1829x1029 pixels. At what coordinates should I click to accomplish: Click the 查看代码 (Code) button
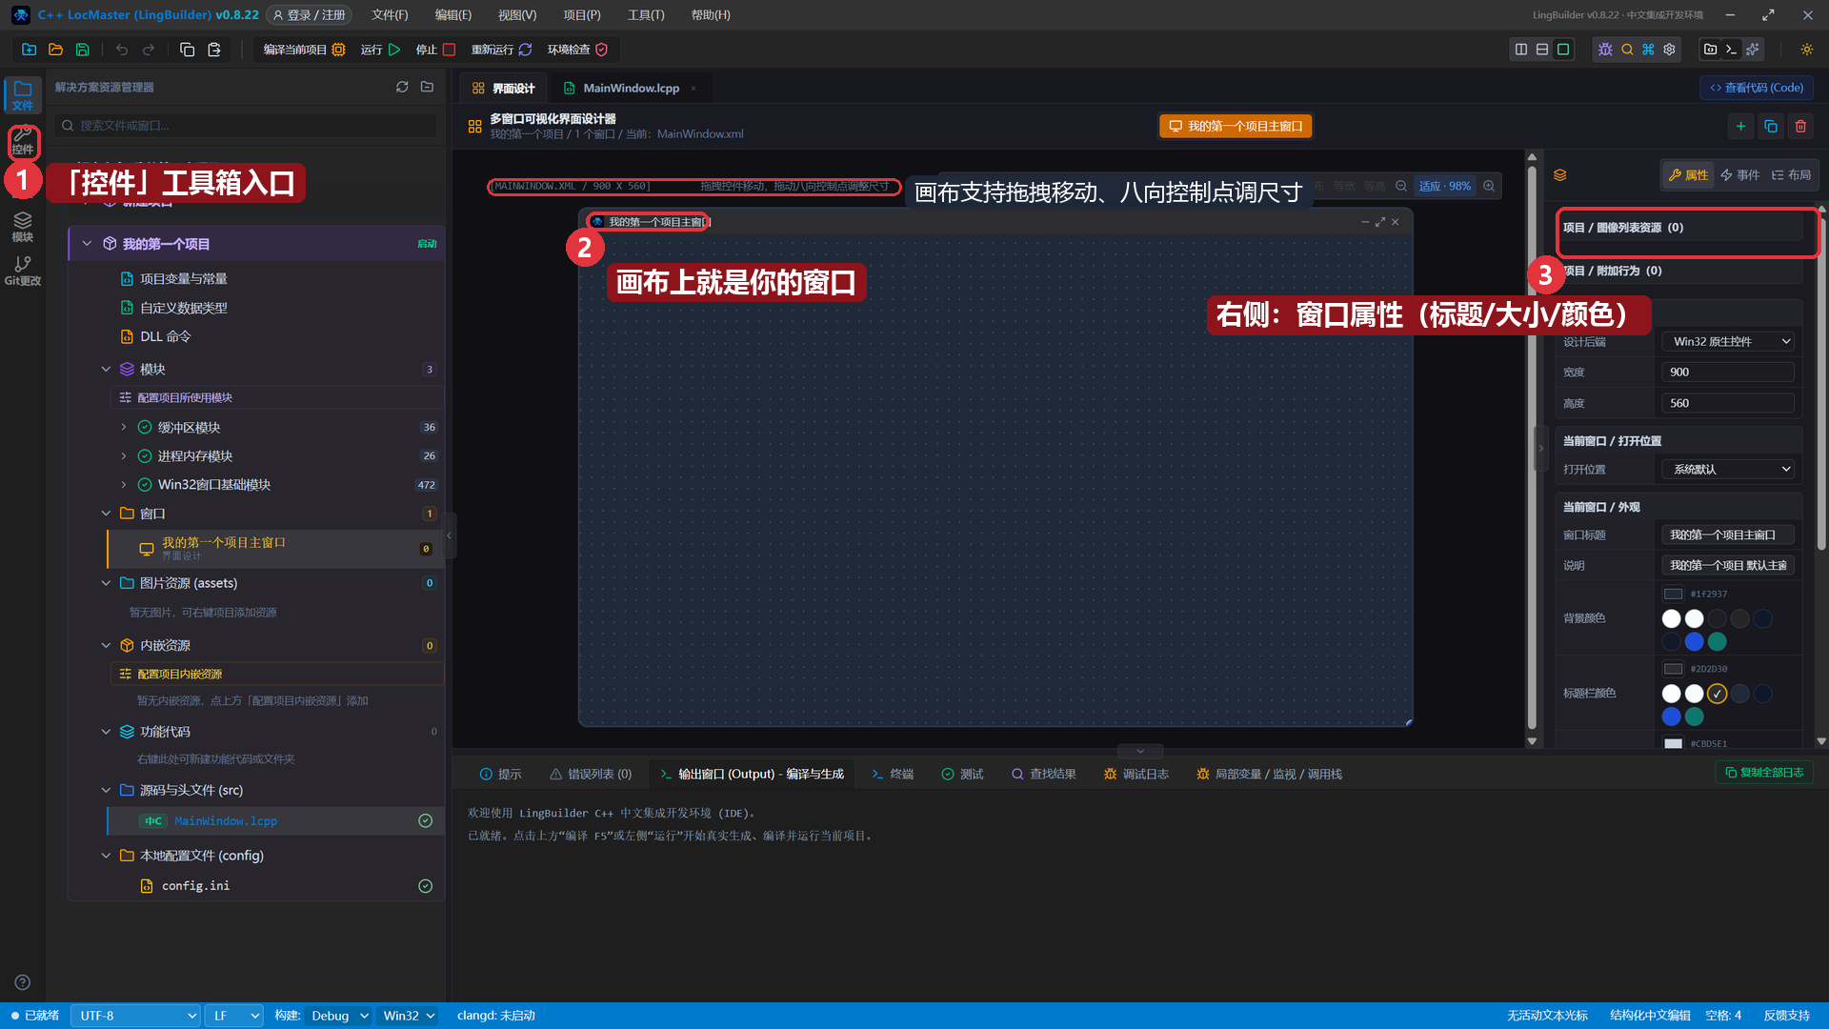click(1757, 88)
